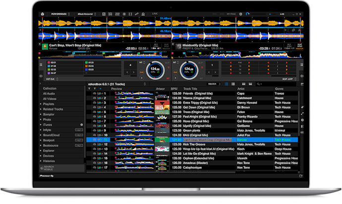Open right deck pad grid icon
Viewport: 342px width, 204px height.
(302, 65)
